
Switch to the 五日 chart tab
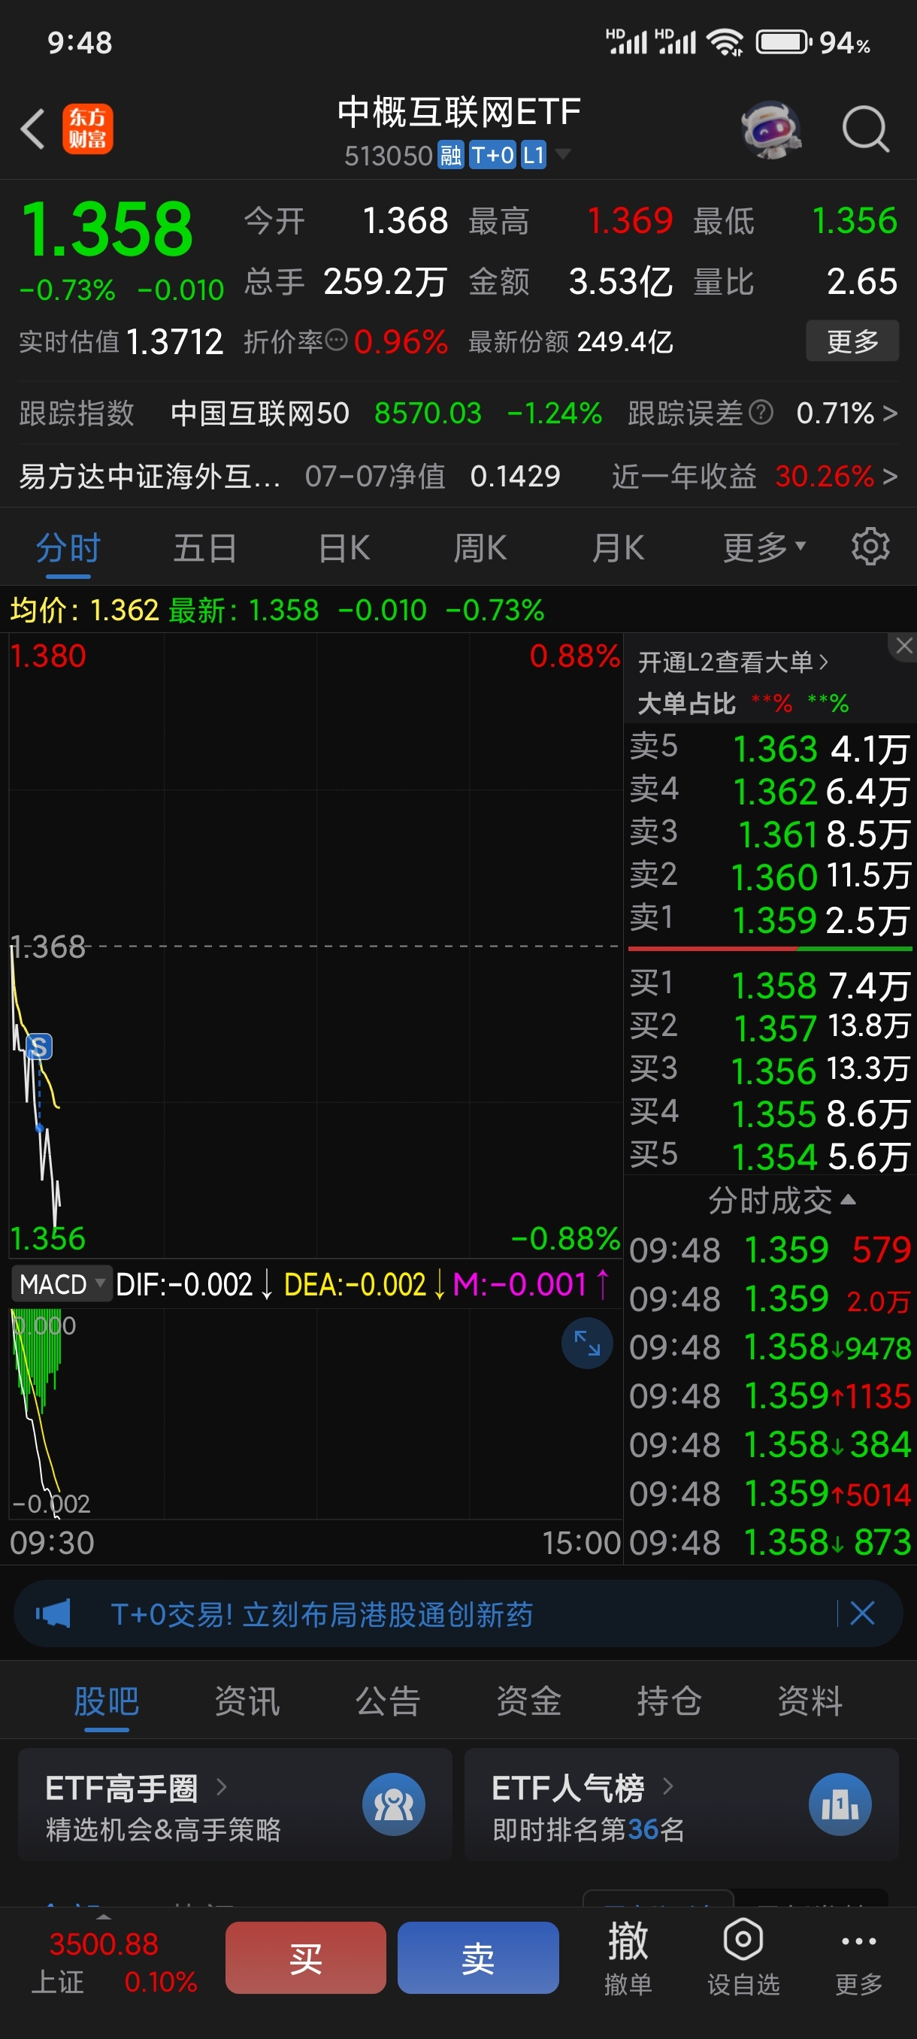tap(205, 548)
